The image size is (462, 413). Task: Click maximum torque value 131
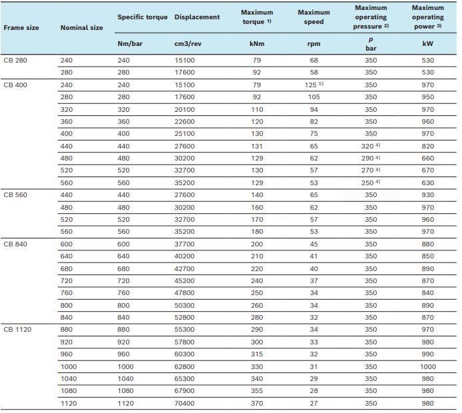point(257,147)
